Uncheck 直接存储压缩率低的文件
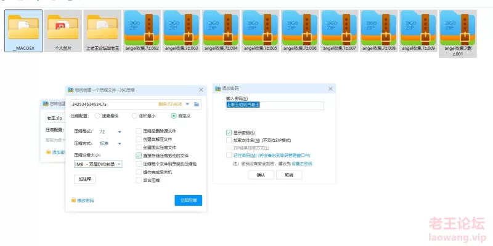This screenshot has width=493, height=246. [x=139, y=156]
